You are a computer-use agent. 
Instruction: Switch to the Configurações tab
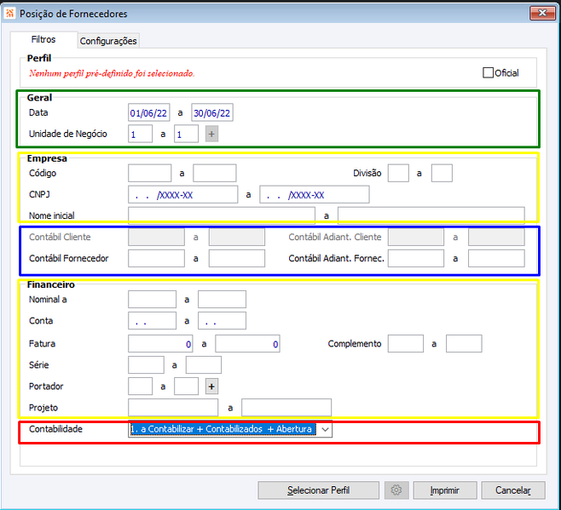(x=108, y=41)
